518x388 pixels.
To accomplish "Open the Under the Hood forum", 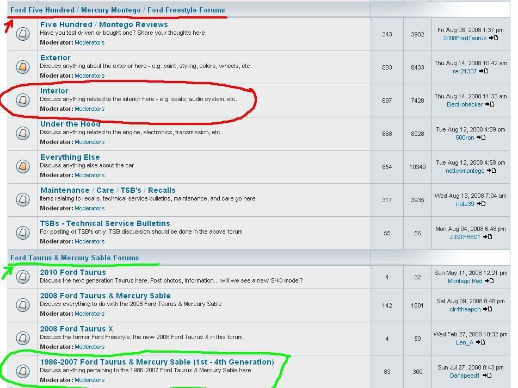I will (x=70, y=124).
